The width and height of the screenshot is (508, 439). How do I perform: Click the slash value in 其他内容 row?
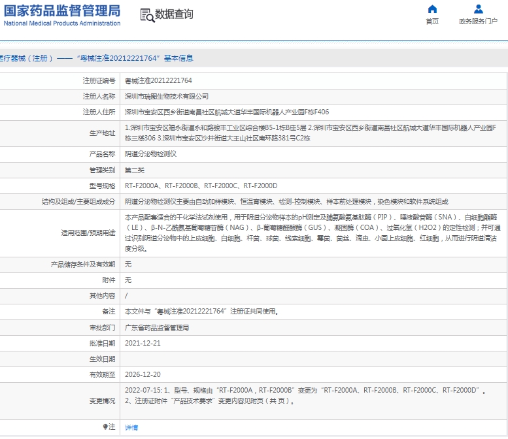point(126,295)
